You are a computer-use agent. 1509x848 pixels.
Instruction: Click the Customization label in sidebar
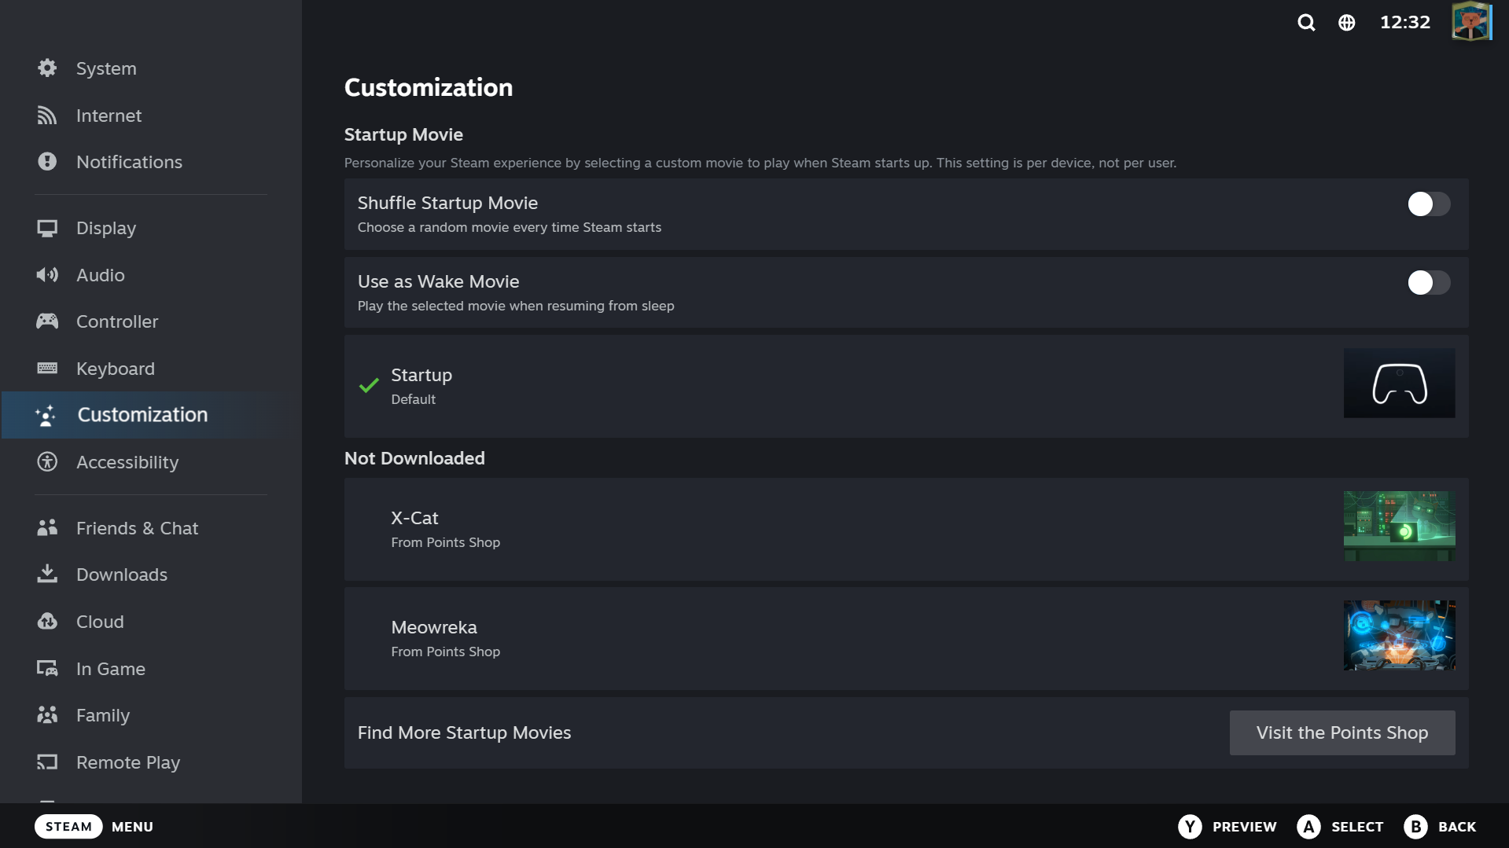[142, 415]
